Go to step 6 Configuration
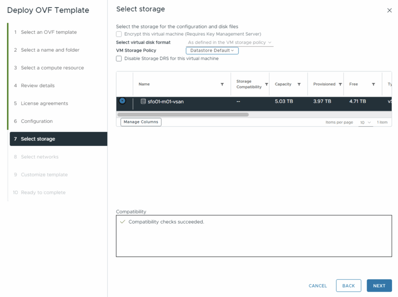This screenshot has height=297, width=398. tap(37, 121)
